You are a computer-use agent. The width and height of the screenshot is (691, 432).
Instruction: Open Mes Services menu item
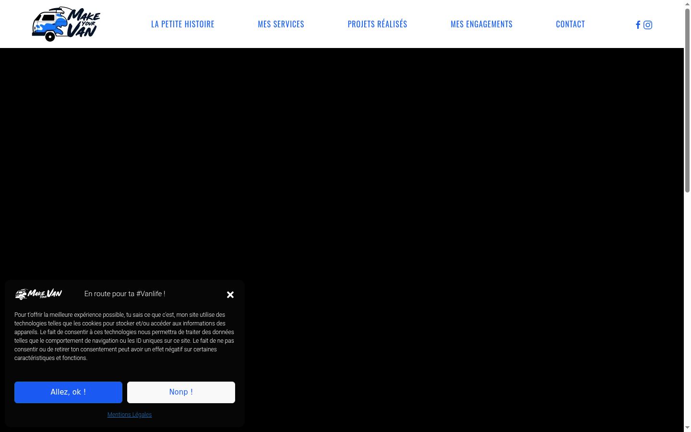point(281,24)
